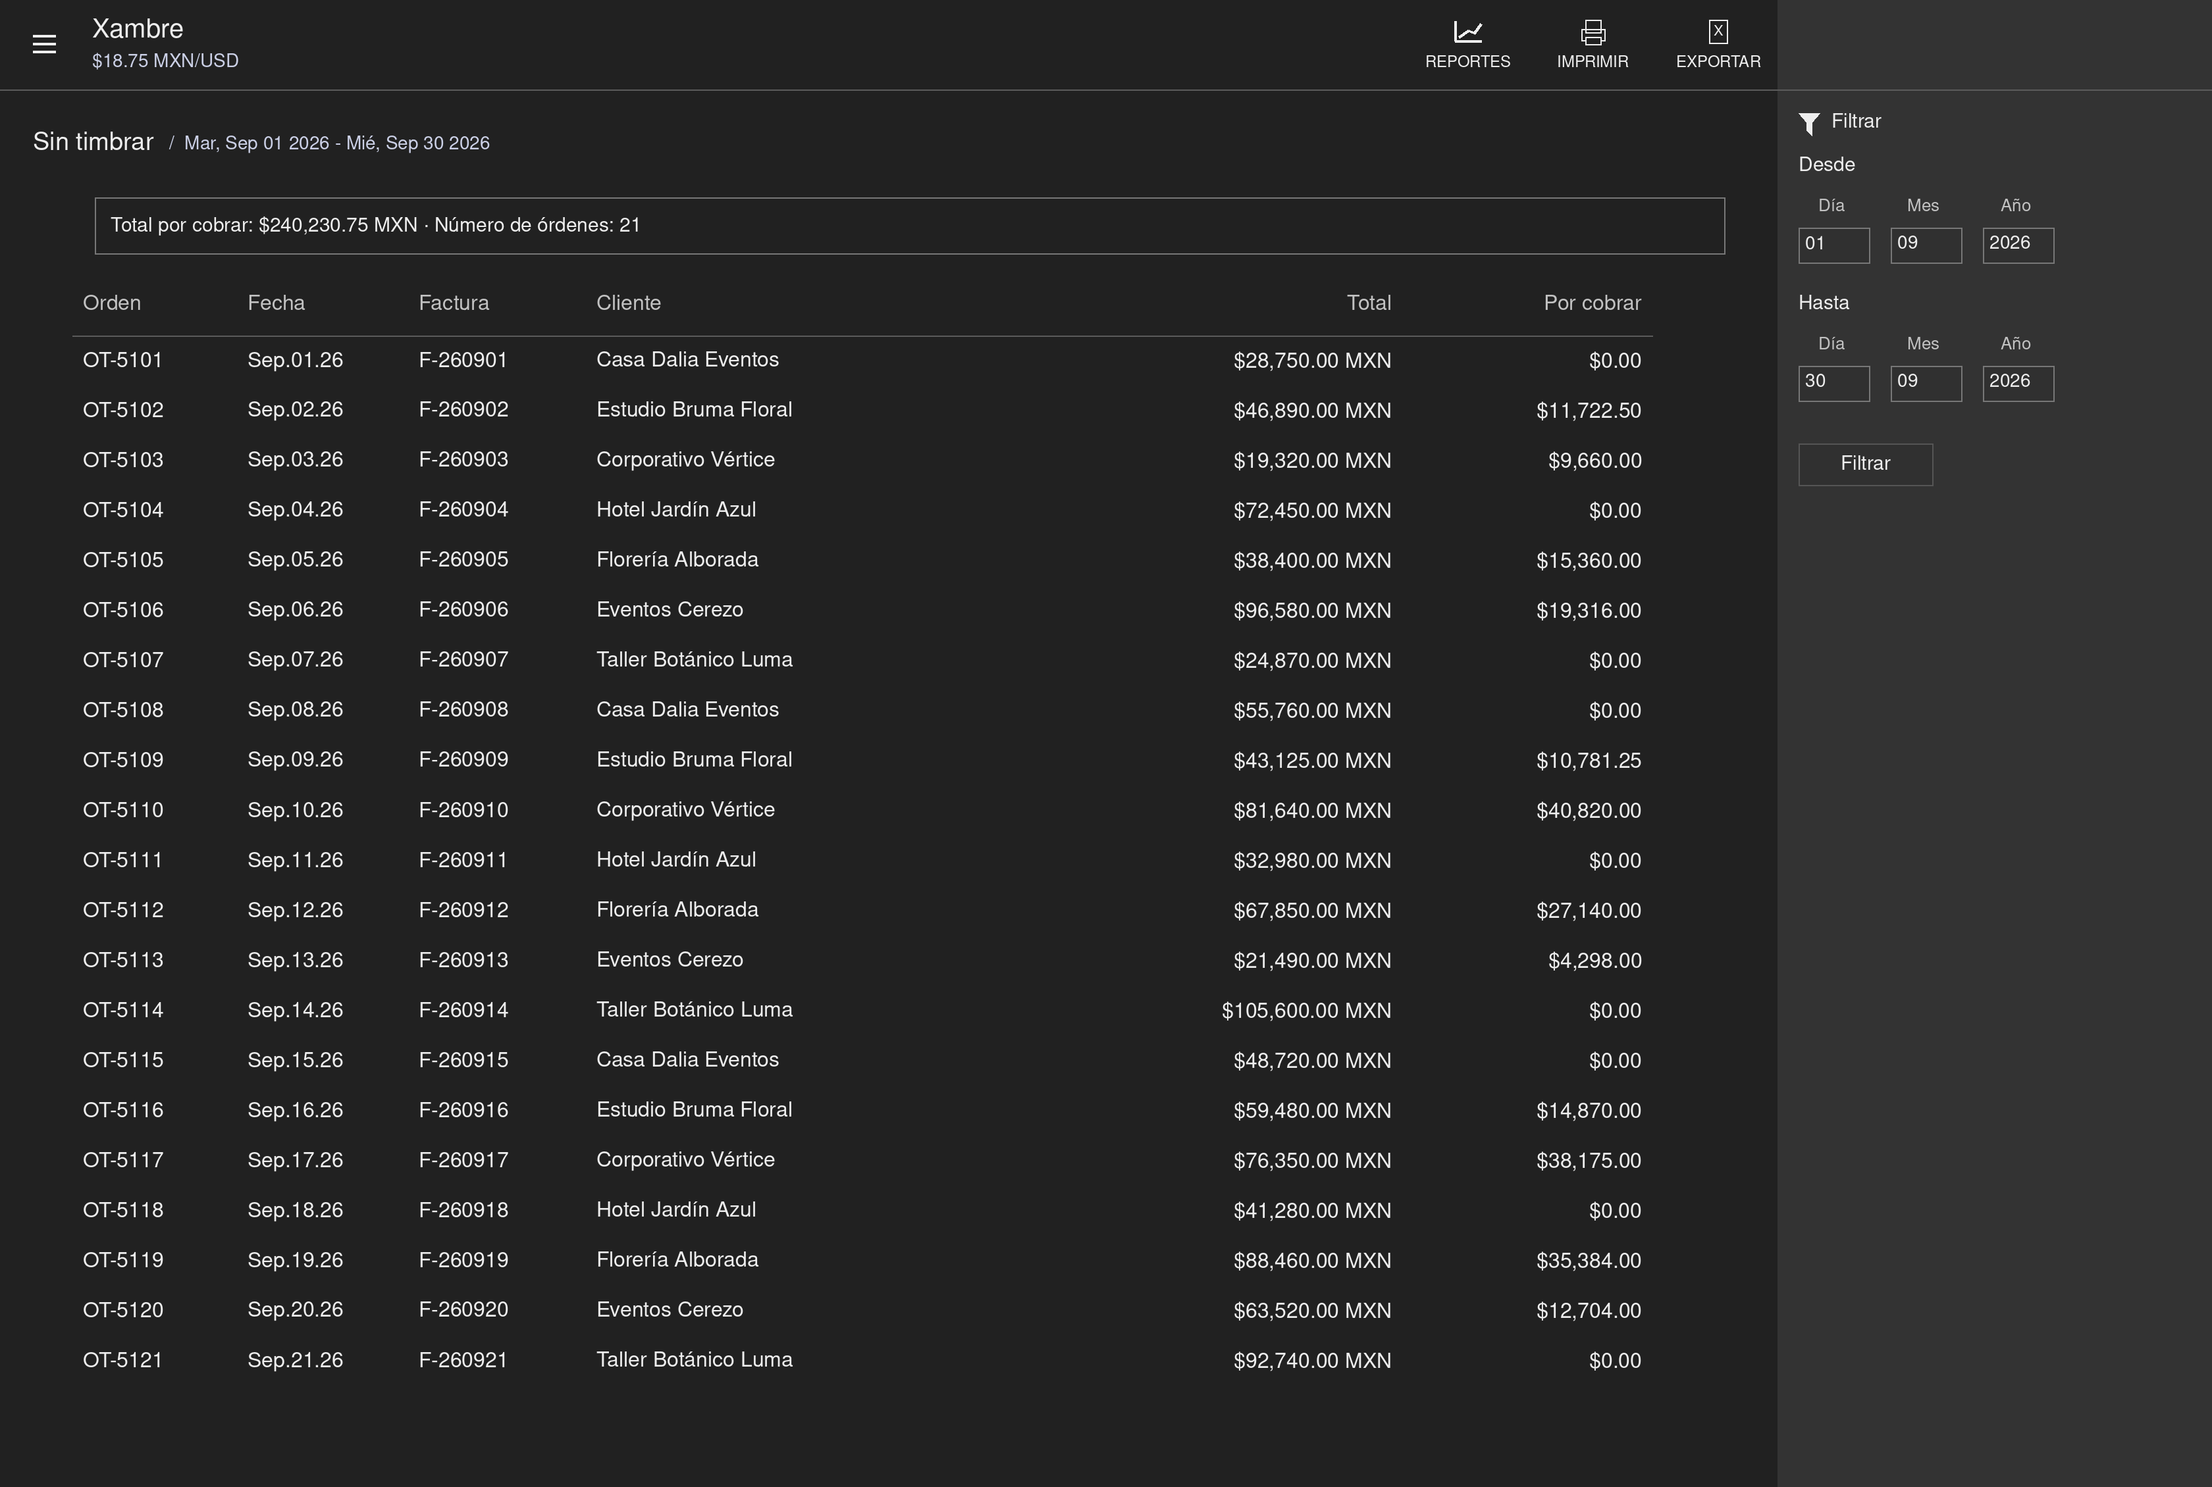
Task: Open the Reportes chart icon
Action: 1467,32
